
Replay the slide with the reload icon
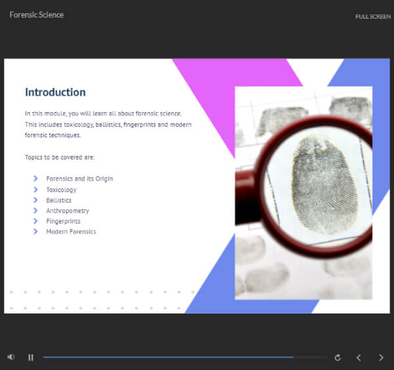click(x=338, y=358)
